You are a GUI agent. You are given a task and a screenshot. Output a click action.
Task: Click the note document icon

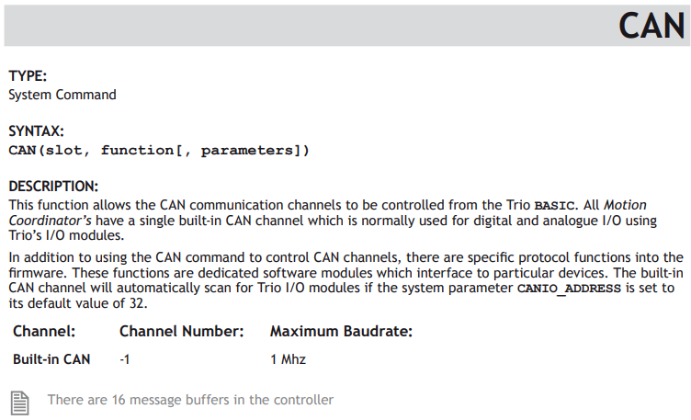coord(20,403)
